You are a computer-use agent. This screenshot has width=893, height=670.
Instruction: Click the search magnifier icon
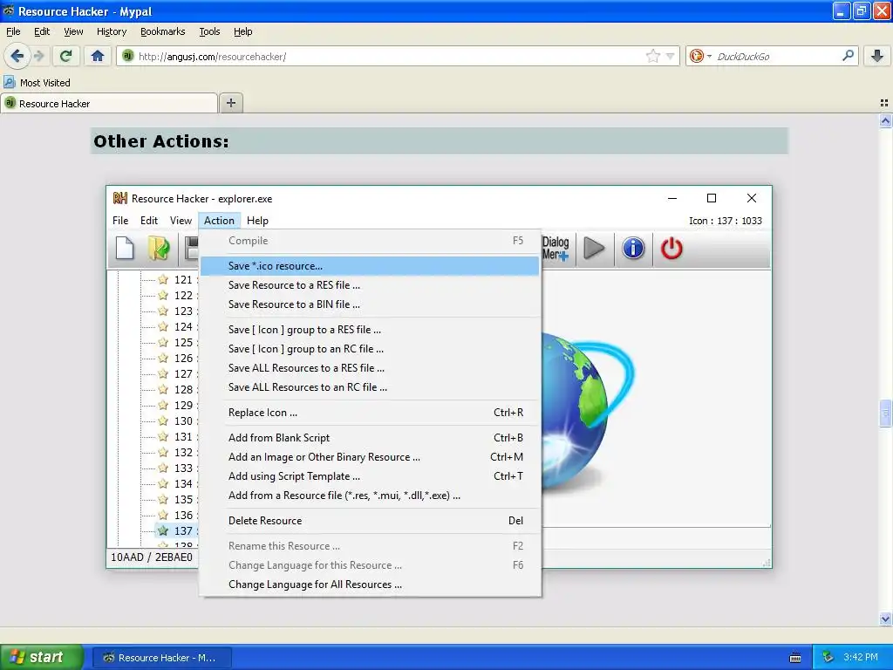pos(848,56)
